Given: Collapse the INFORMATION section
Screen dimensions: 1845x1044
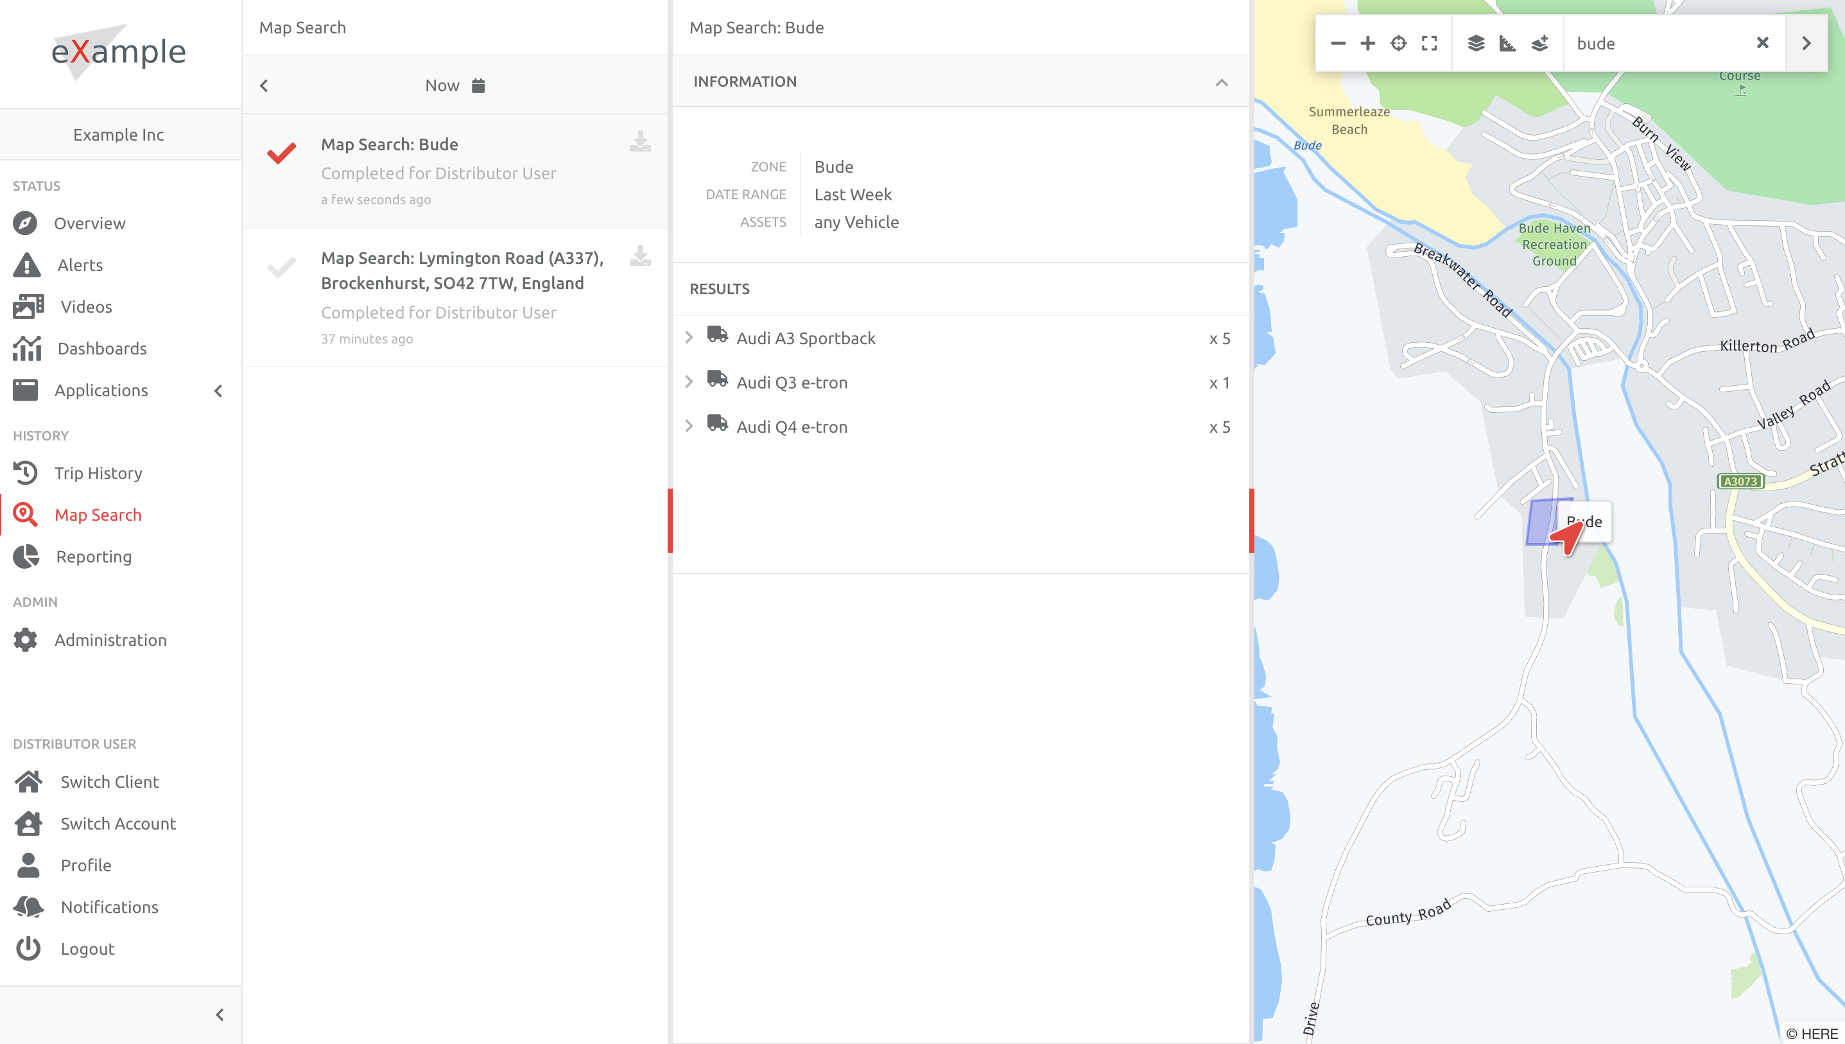Looking at the screenshot, I should click(1222, 81).
